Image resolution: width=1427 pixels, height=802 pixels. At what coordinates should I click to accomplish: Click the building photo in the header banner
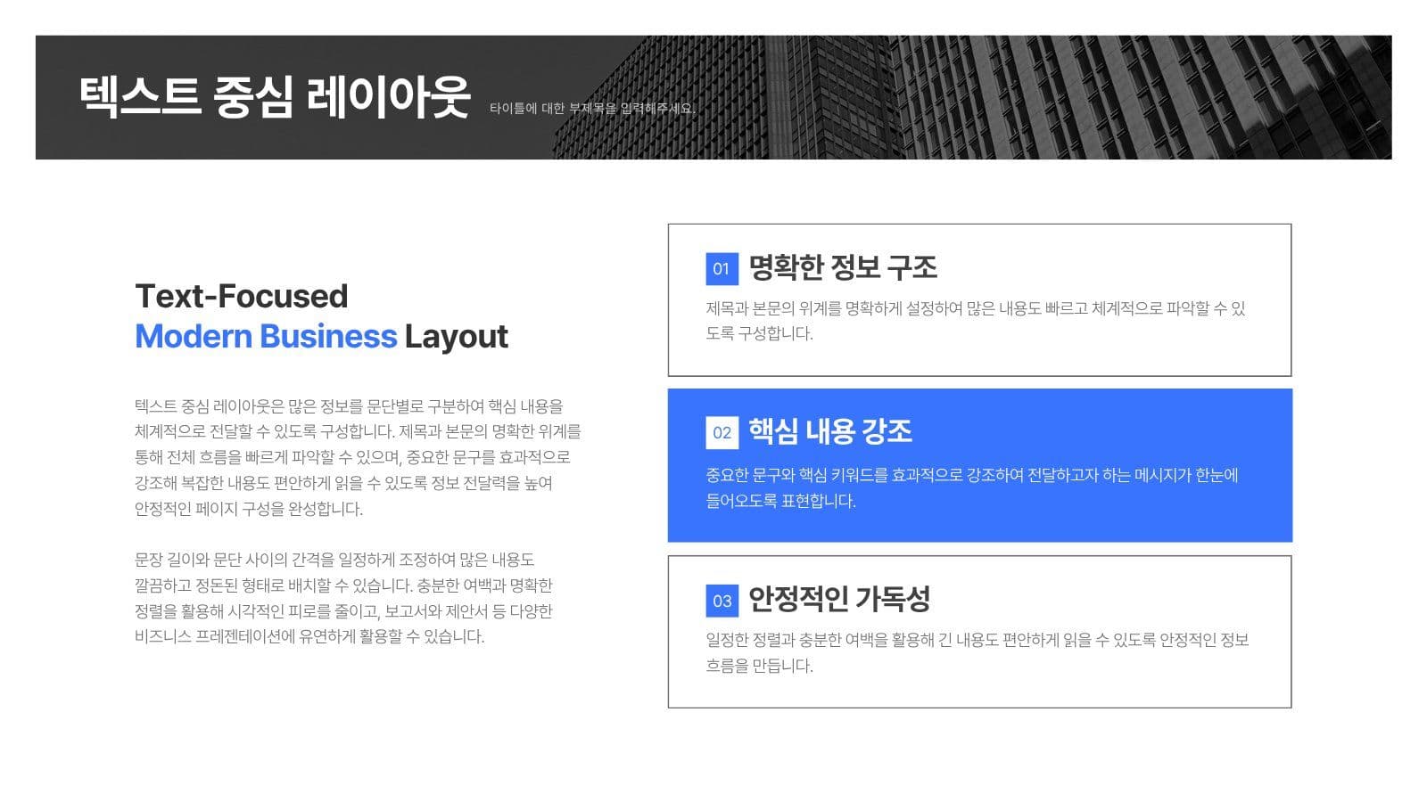coord(972,97)
